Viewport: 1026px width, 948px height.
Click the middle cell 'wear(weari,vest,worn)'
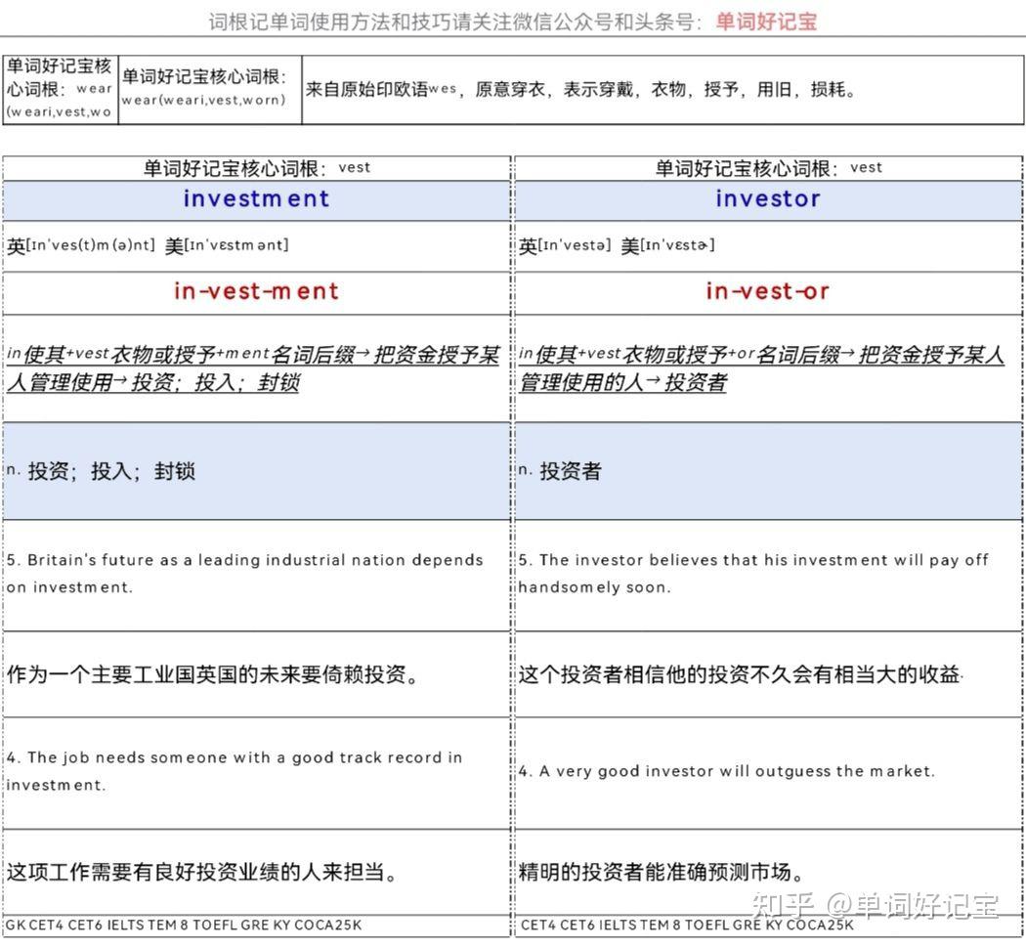[205, 88]
